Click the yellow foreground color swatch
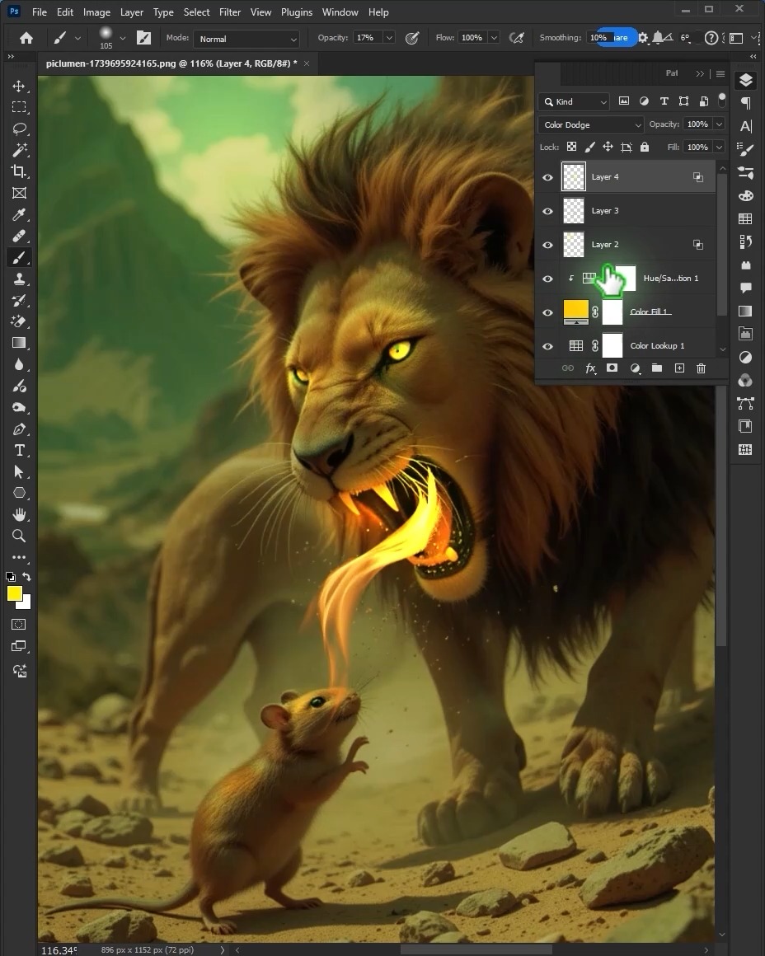The image size is (765, 956). (x=14, y=593)
